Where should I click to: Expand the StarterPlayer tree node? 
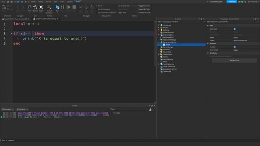pyautogui.click(x=158, y=54)
